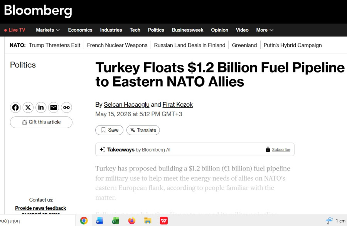Open WPS Office from the taskbar
Image resolution: width=347 pixels, height=226 pixels.
[x=164, y=221]
